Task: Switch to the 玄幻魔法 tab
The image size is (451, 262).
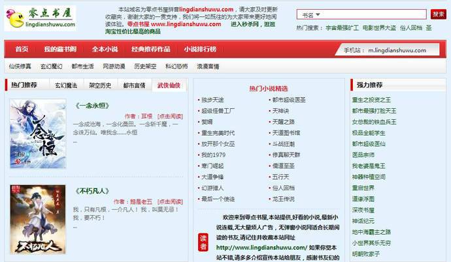Action: pyautogui.click(x=65, y=85)
